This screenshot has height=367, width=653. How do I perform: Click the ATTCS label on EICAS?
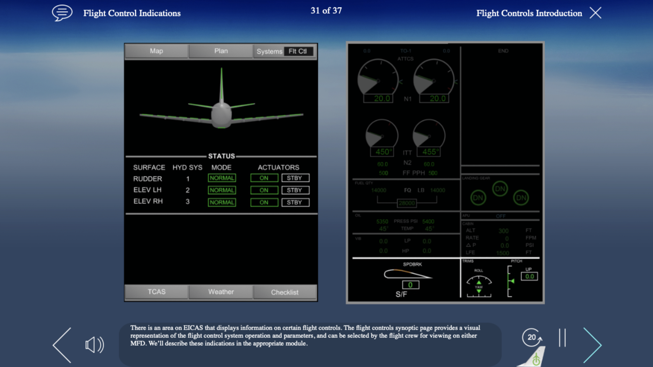[x=406, y=59]
